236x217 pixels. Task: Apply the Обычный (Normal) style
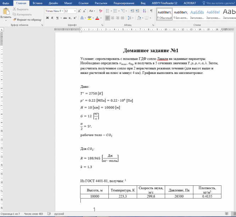164,14
